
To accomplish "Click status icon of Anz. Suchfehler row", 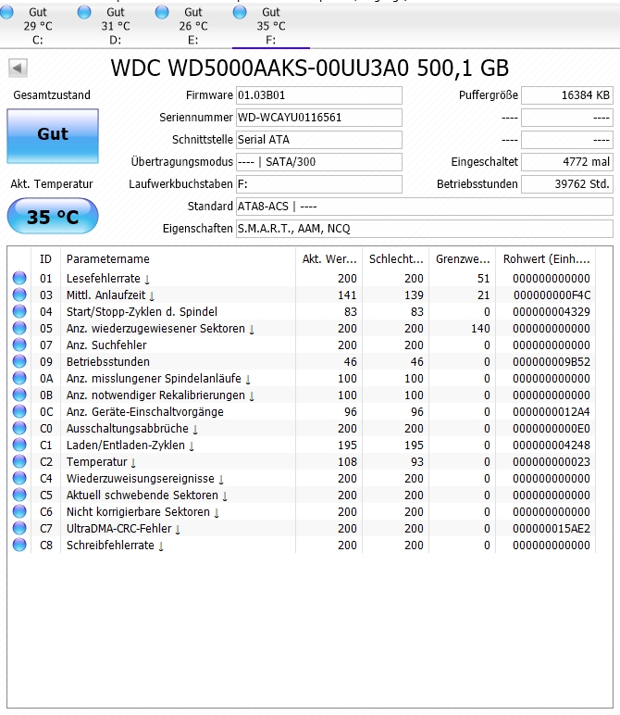I will [x=19, y=345].
